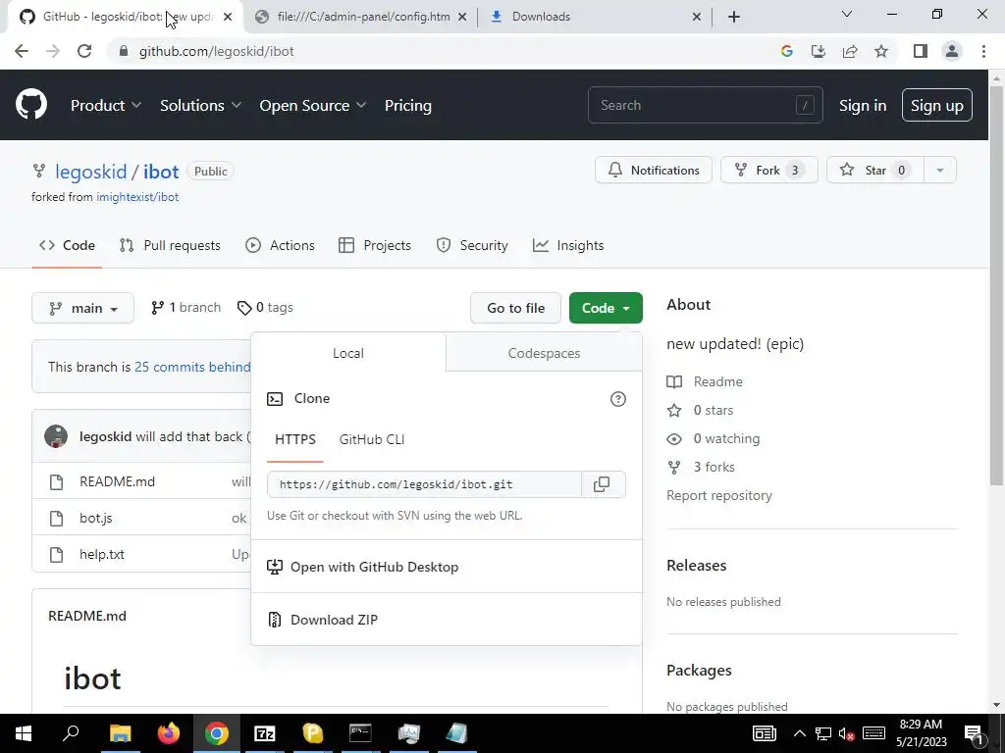This screenshot has height=753, width=1005.
Task: Click the share page icon in the address bar
Action: [850, 51]
